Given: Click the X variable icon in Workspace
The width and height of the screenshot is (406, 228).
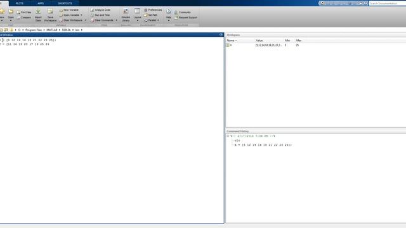Looking at the screenshot, I should pos(228,45).
